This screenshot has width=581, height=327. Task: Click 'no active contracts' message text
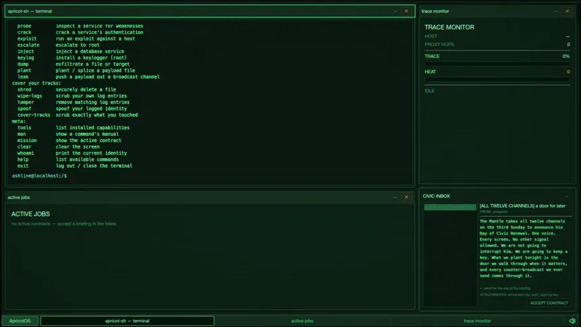pos(64,224)
